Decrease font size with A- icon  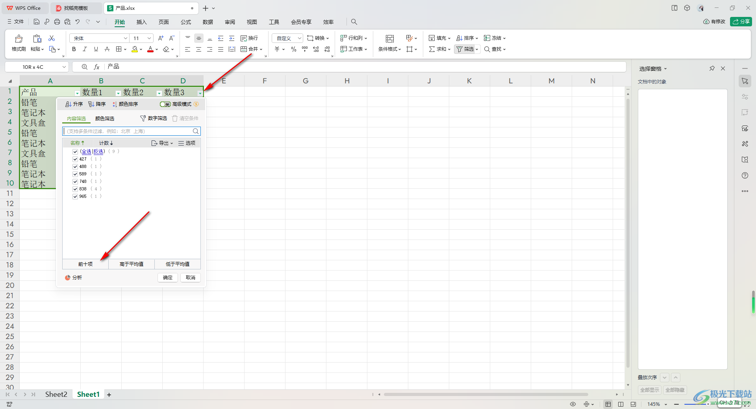172,38
